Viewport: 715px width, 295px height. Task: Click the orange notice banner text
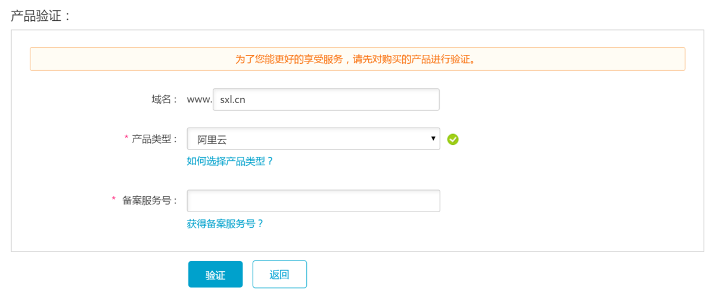(x=357, y=60)
